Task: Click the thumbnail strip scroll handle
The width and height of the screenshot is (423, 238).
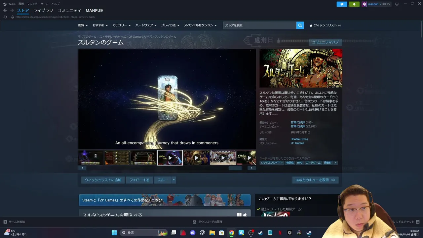Action: pos(235,168)
